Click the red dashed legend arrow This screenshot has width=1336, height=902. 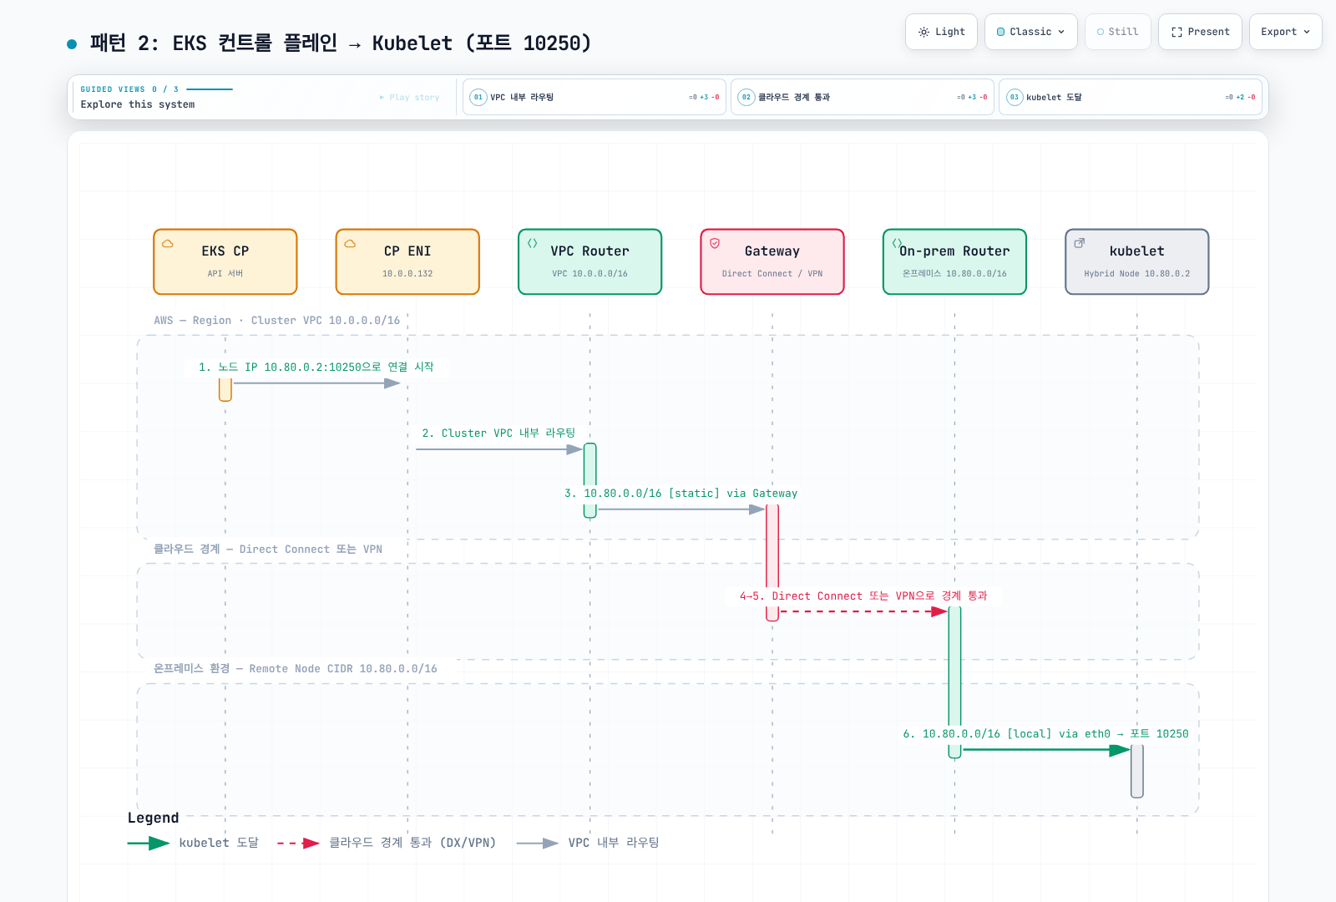pyautogui.click(x=298, y=844)
